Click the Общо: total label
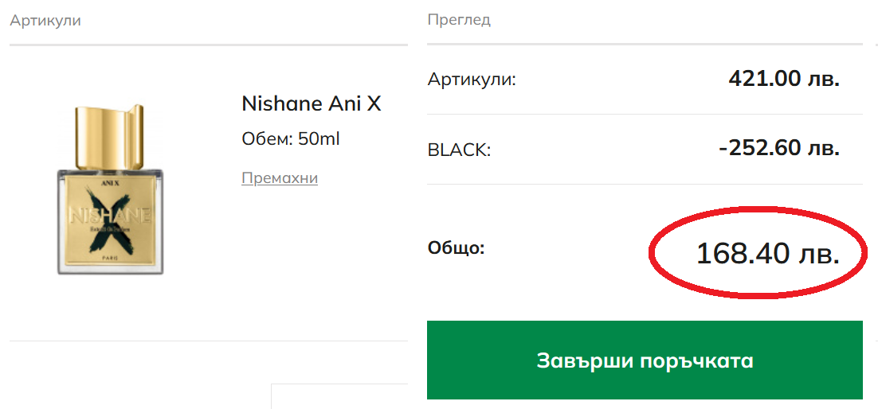This screenshot has height=409, width=878. pyautogui.click(x=456, y=247)
